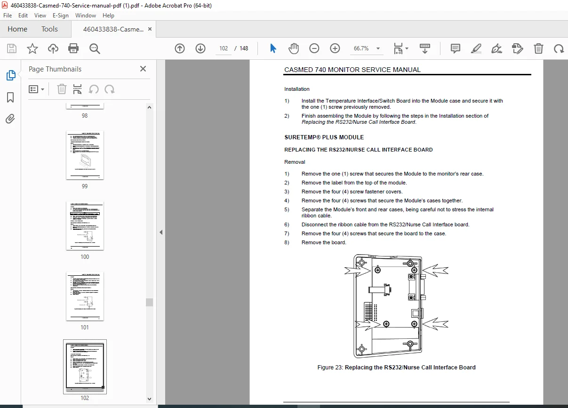Select the page 99 thumbnail
The image size is (568, 408).
click(x=85, y=155)
